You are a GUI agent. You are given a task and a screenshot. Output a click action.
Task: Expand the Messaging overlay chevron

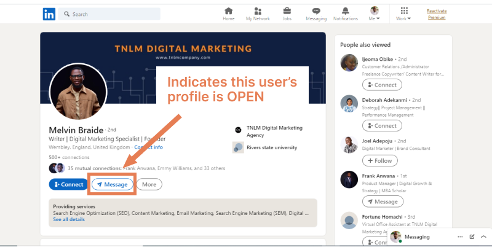(x=483, y=237)
